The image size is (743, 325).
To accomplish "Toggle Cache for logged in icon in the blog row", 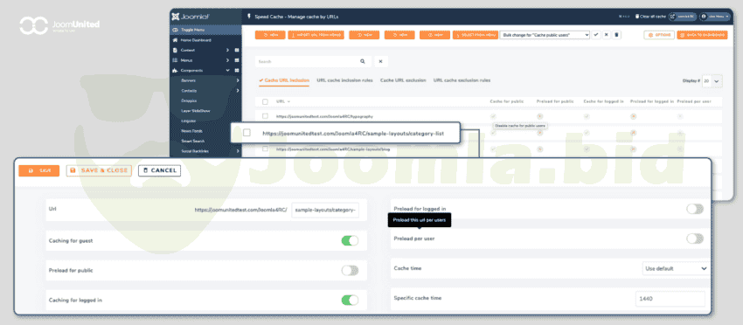I will point(587,149).
